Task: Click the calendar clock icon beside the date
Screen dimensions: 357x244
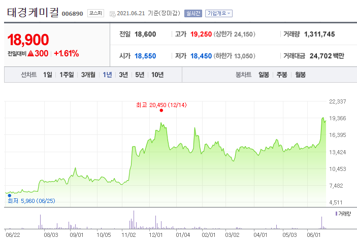Action: [x=112, y=14]
